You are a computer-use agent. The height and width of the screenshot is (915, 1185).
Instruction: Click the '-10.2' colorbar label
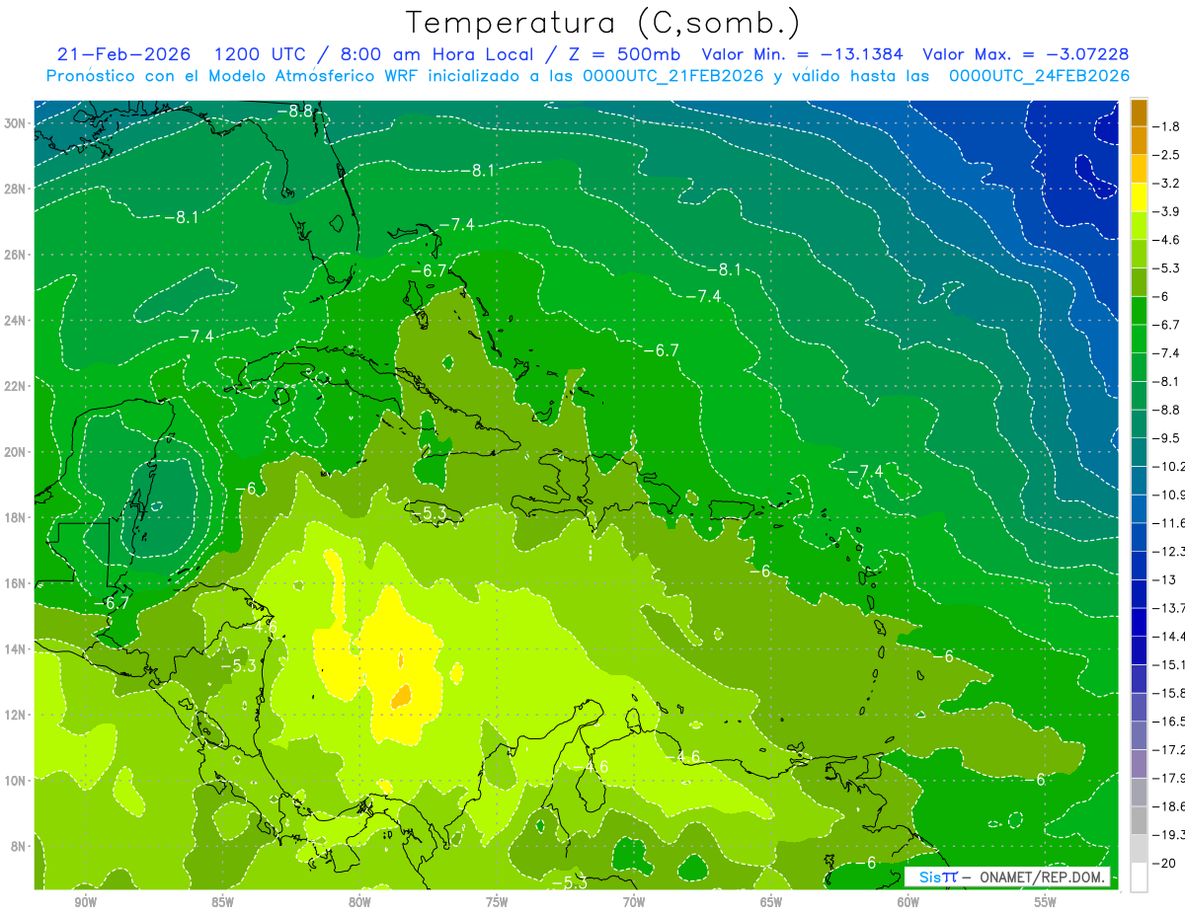pos(1167,467)
